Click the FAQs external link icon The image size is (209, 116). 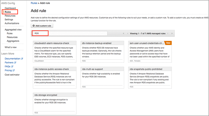[12, 66]
